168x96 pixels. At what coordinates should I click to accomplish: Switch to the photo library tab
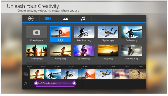(x=65, y=19)
